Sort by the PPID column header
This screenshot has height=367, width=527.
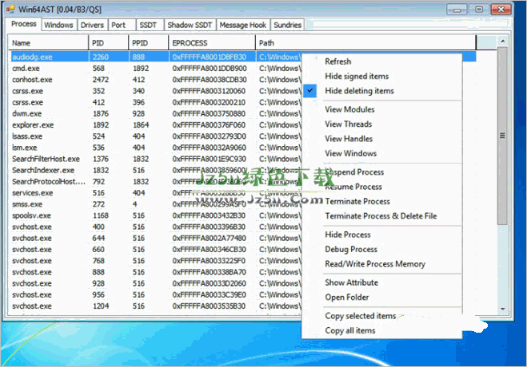[x=149, y=43]
